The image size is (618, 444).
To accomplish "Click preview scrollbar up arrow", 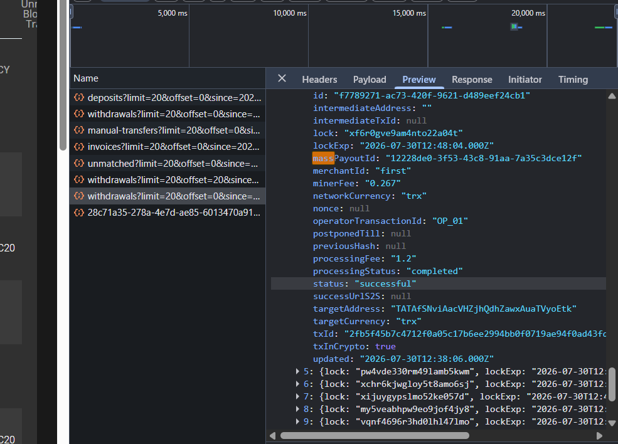I will pyautogui.click(x=612, y=96).
